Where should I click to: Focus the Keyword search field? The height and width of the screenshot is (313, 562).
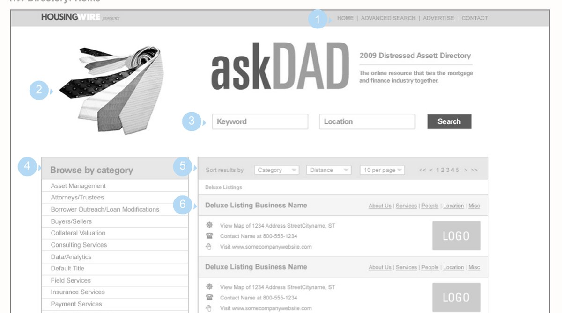coord(260,121)
